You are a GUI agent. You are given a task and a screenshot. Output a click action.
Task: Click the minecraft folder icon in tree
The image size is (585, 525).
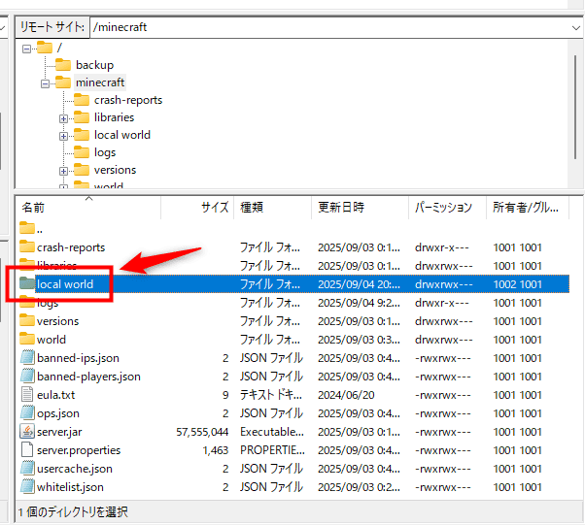63,82
